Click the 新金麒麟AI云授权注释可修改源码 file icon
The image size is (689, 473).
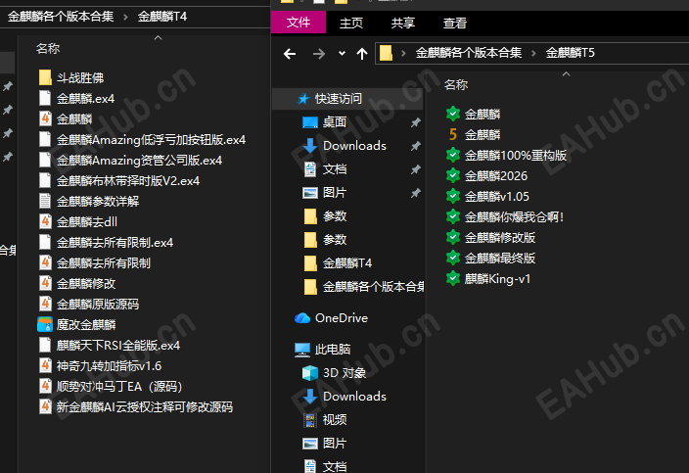45,407
